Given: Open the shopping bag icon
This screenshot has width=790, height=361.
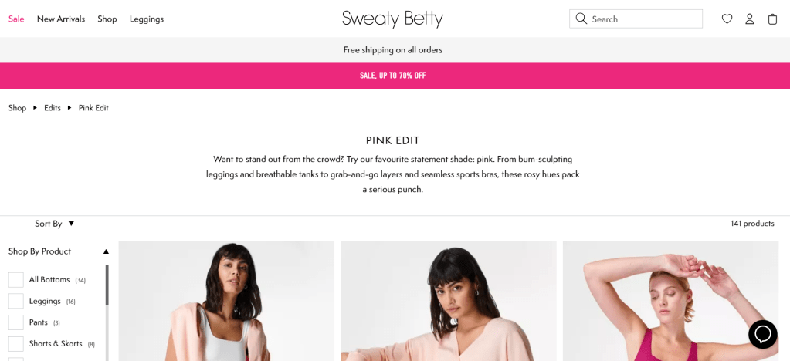Looking at the screenshot, I should [772, 19].
